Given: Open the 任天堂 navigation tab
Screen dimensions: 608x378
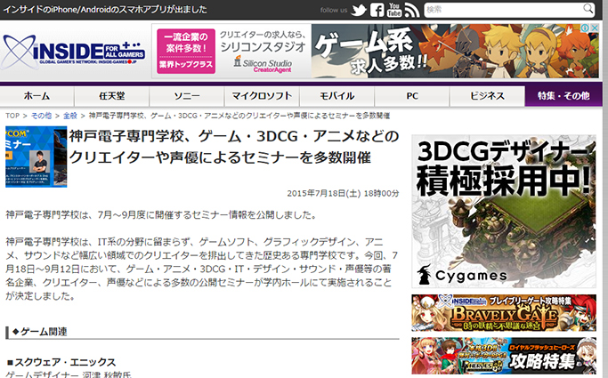Looking at the screenshot, I should point(111,96).
